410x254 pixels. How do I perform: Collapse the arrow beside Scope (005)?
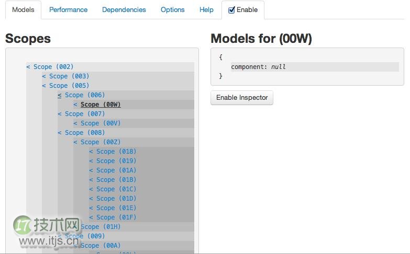[44, 86]
